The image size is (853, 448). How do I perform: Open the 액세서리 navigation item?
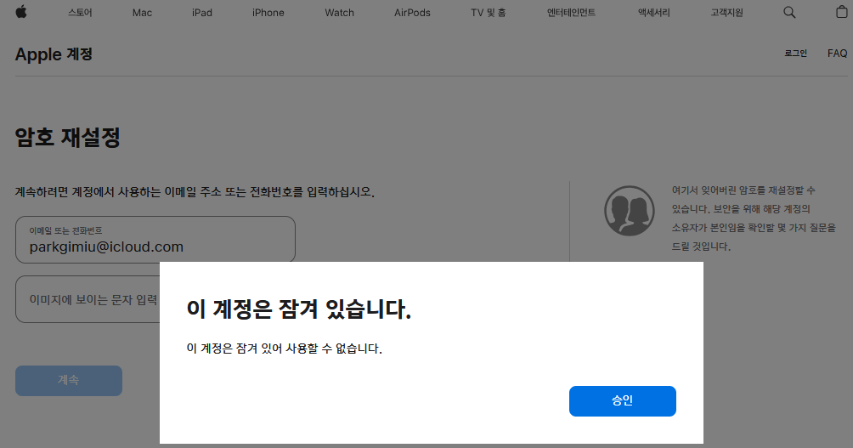point(653,13)
